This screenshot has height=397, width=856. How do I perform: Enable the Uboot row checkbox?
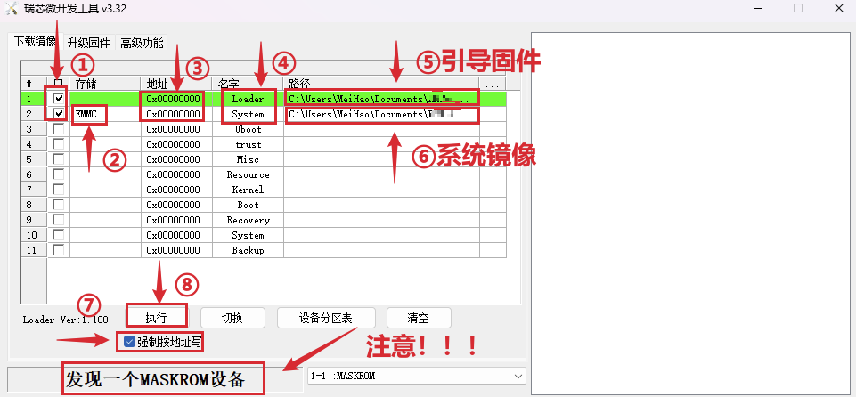click(x=59, y=129)
